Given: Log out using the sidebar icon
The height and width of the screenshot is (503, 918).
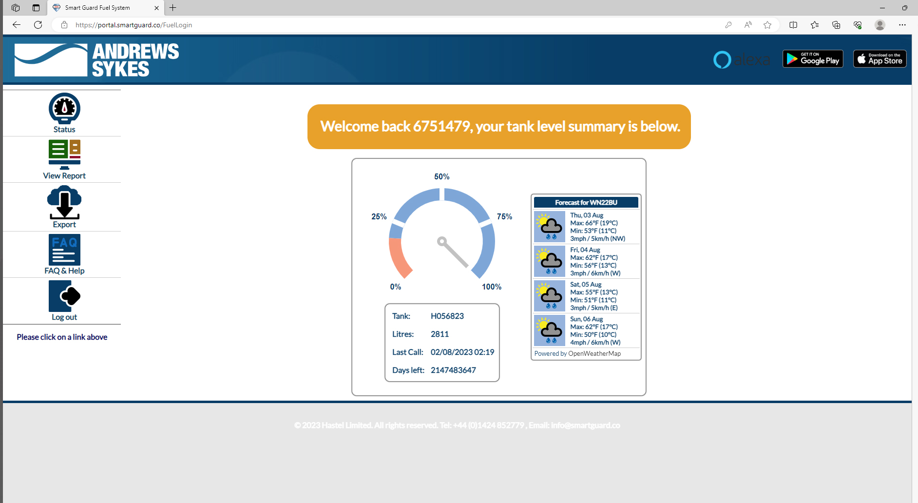Looking at the screenshot, I should point(64,296).
